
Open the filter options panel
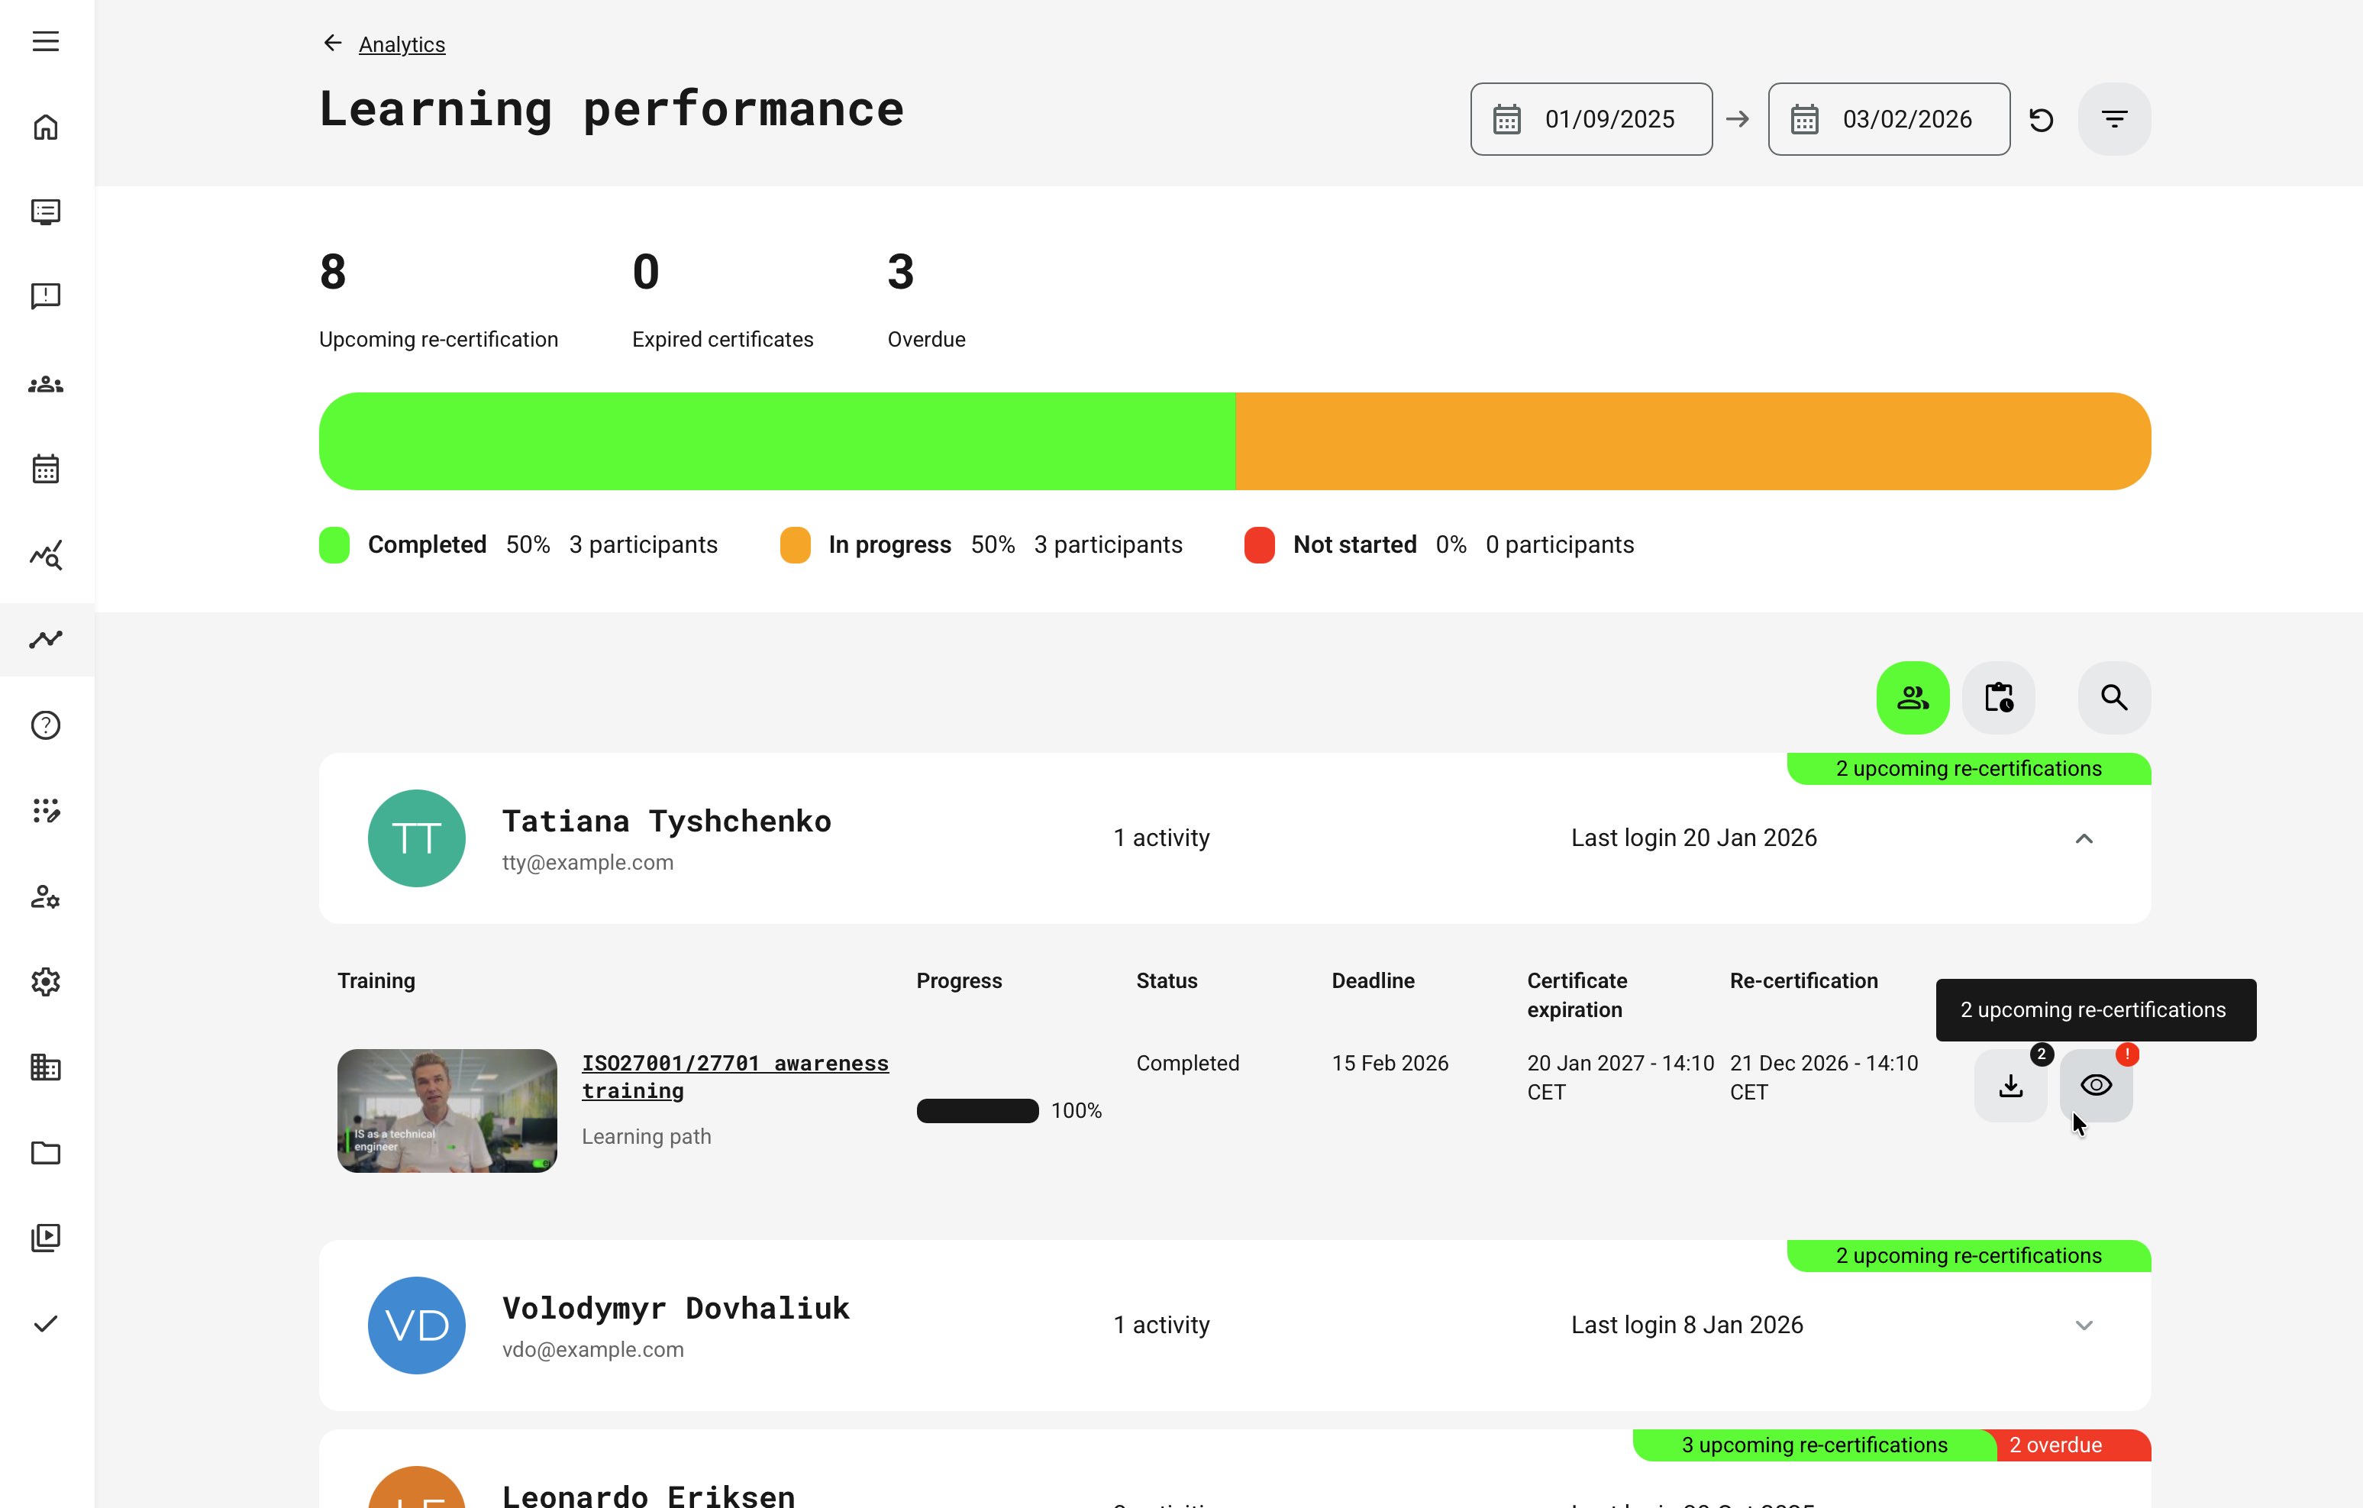2115,118
